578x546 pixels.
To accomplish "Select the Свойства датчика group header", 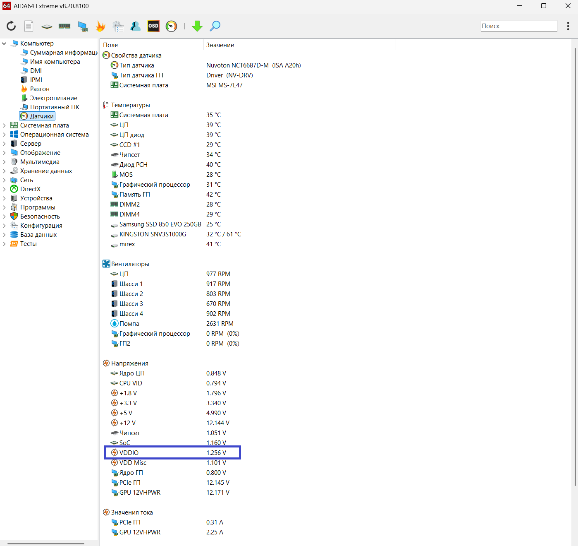I will click(136, 55).
